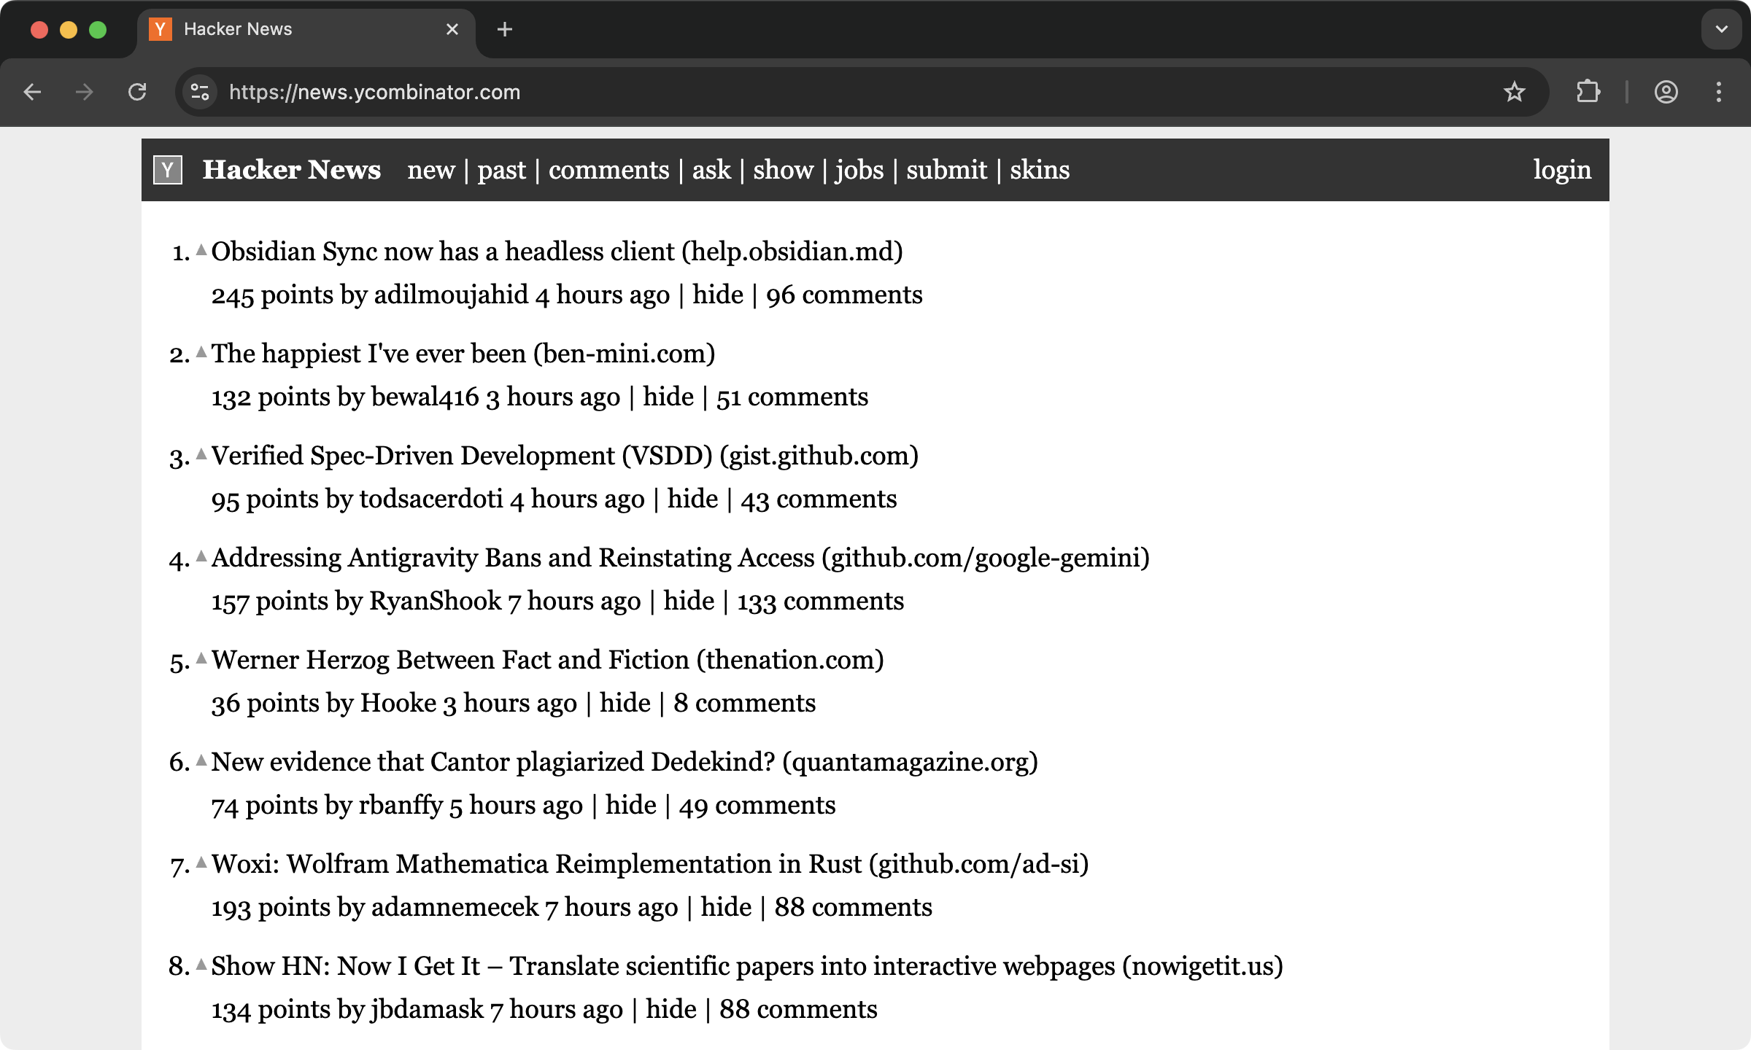Open 133 comments on Antigravity Bans story
The height and width of the screenshot is (1050, 1751).
pos(820,601)
